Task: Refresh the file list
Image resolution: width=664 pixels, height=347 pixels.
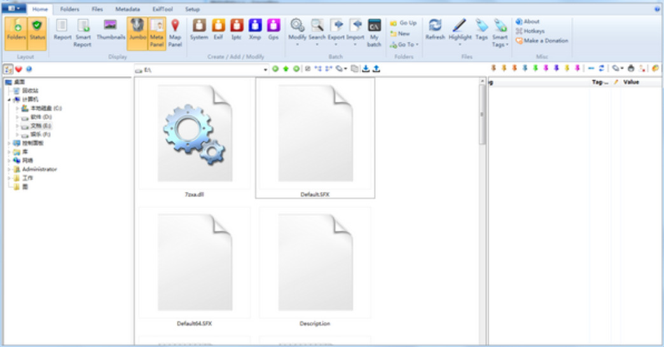Action: coord(435,30)
